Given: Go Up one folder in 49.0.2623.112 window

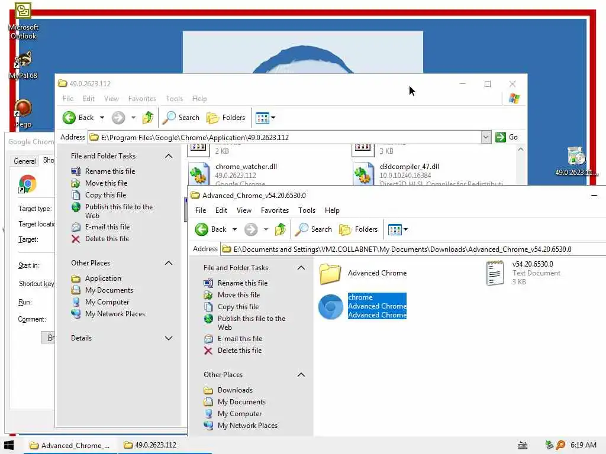Looking at the screenshot, I should 147,118.
